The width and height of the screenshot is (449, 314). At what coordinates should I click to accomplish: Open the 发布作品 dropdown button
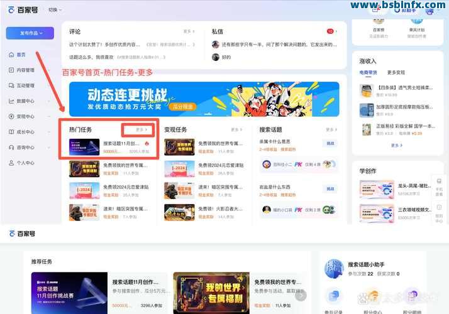(x=30, y=33)
